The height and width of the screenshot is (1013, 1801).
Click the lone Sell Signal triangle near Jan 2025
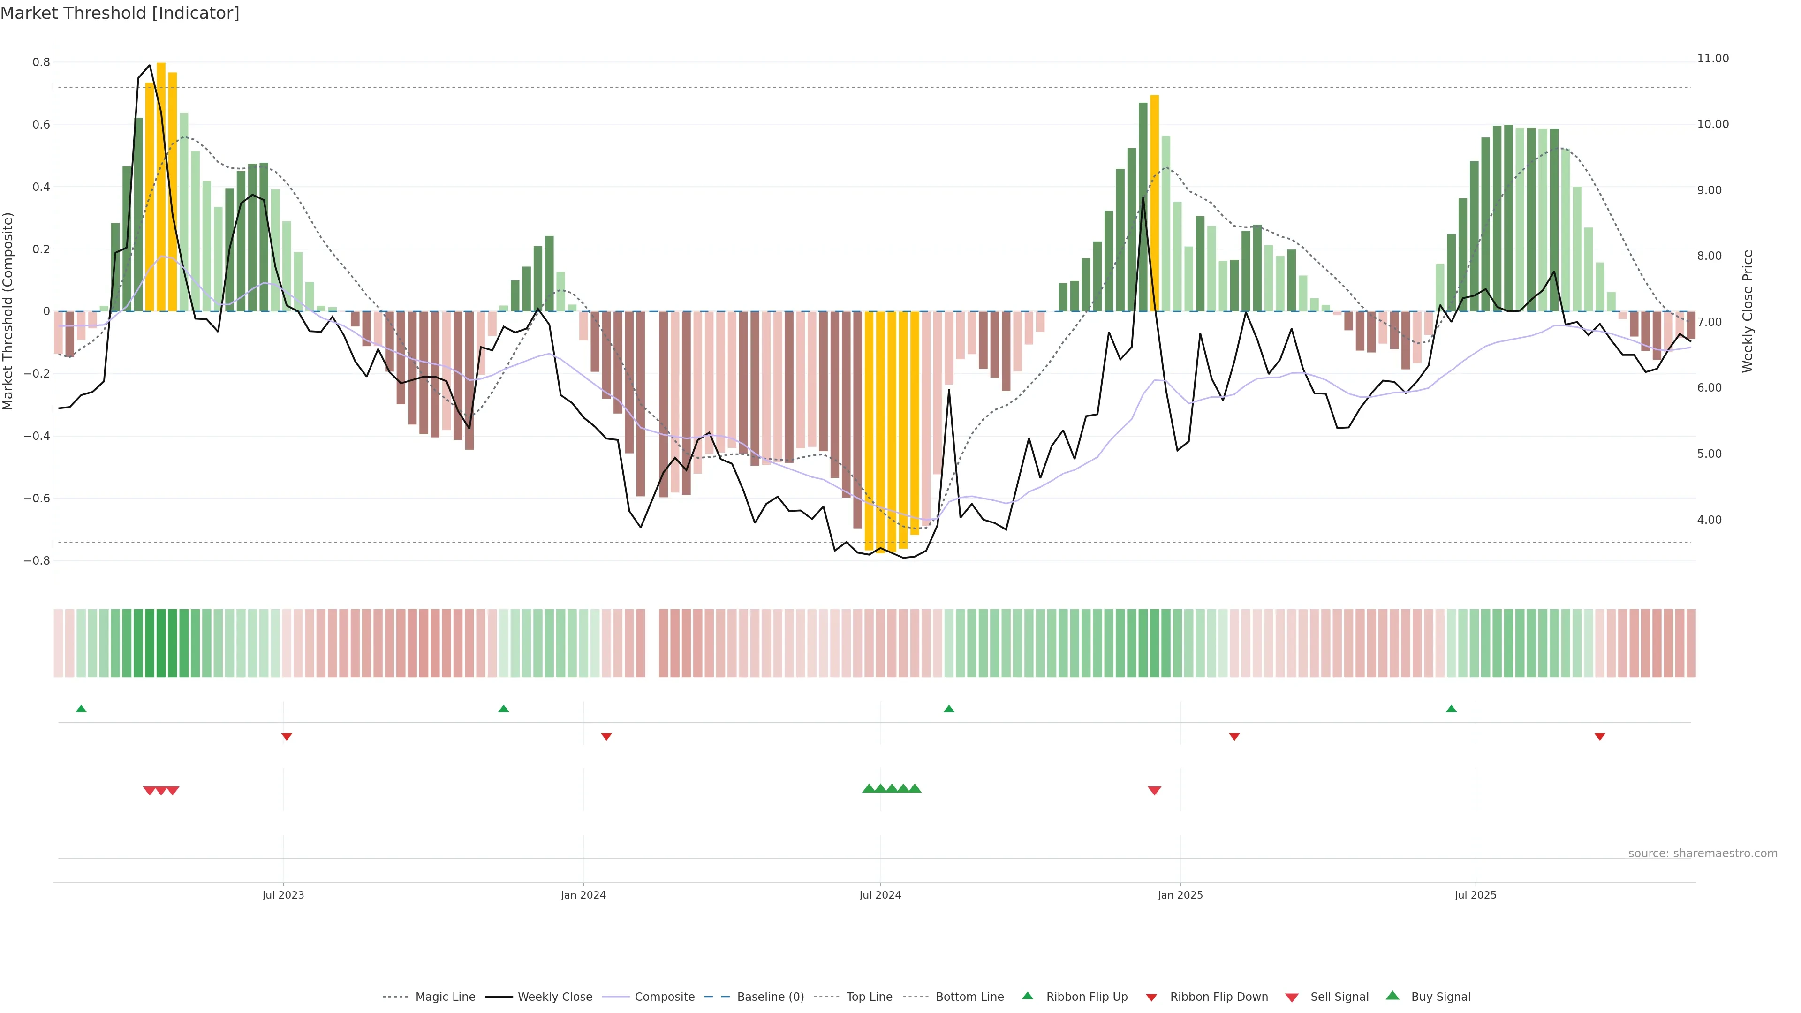click(x=1154, y=791)
